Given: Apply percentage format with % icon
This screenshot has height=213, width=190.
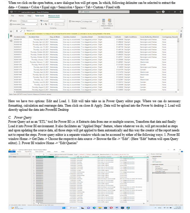Looking at the screenshot, I should (x=46, y=24).
